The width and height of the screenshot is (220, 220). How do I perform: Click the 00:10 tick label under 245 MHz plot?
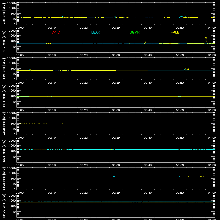(x=52, y=28)
